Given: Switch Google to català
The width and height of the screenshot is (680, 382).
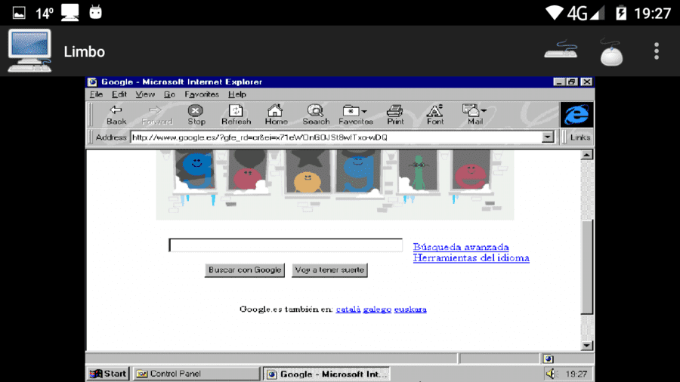Looking at the screenshot, I should [x=348, y=310].
